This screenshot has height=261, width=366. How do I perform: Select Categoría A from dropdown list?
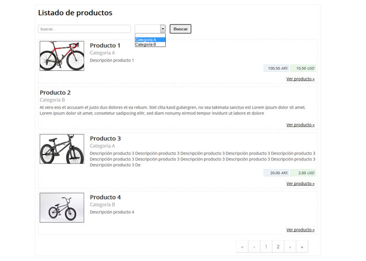(x=150, y=40)
